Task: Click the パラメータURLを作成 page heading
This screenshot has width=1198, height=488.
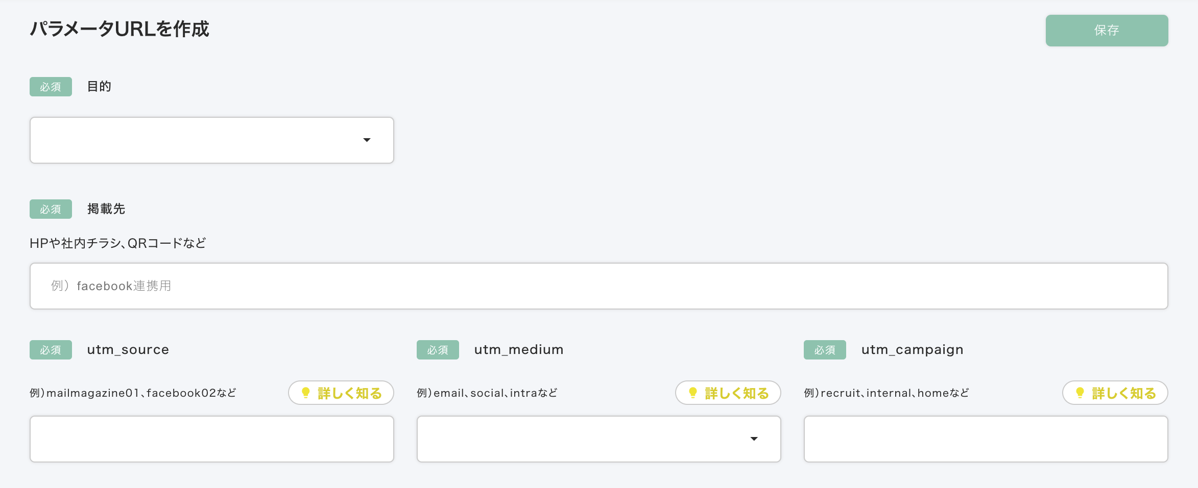Action: 119,29
